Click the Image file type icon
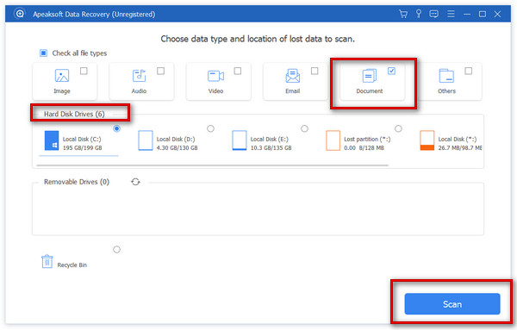517x330 pixels. [x=62, y=76]
